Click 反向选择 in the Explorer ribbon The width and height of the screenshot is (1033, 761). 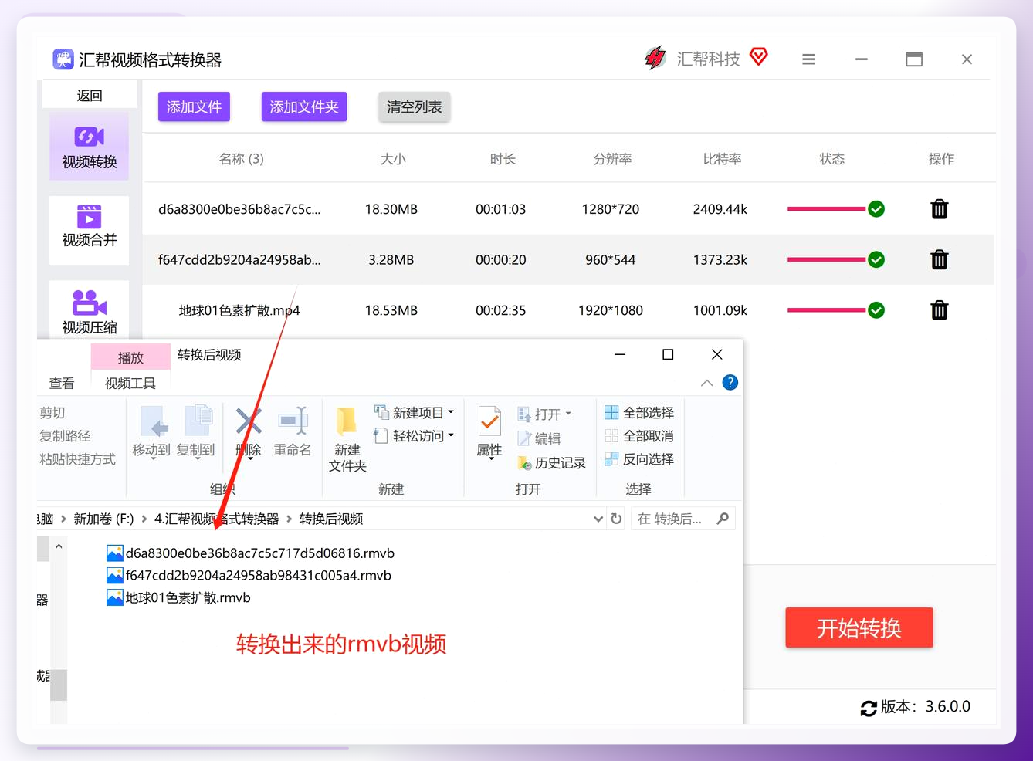(x=639, y=459)
